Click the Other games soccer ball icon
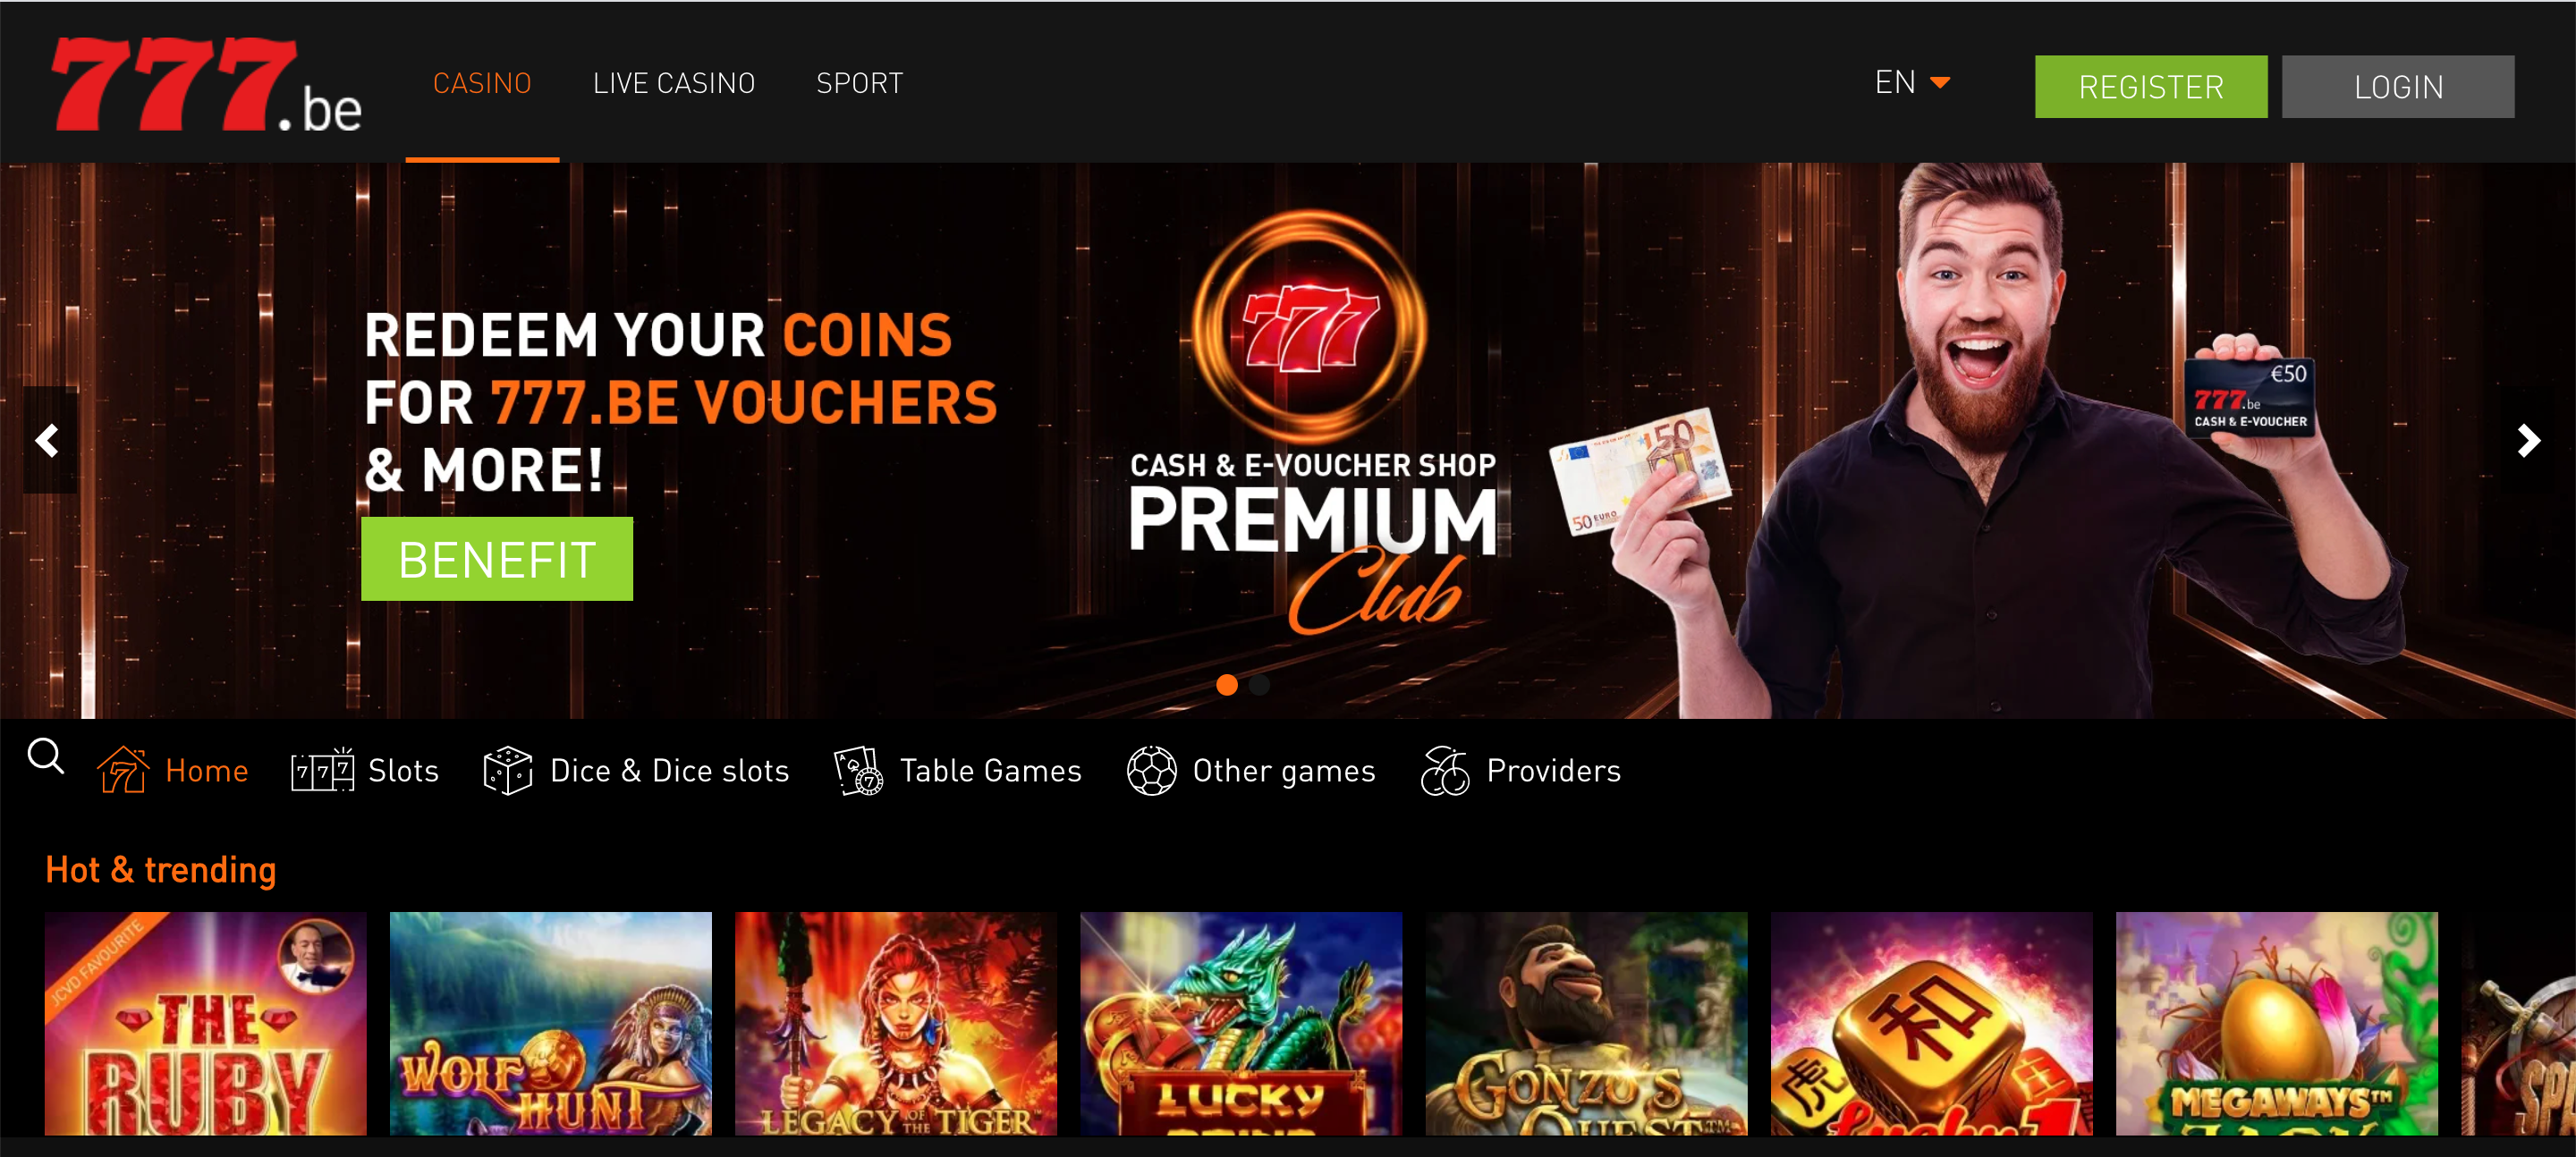 click(1152, 770)
